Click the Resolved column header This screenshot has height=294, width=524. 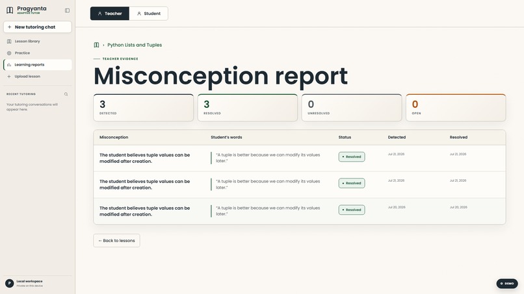coord(458,137)
